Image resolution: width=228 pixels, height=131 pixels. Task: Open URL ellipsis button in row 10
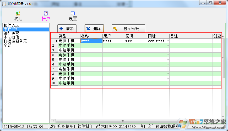[x=168, y=83]
